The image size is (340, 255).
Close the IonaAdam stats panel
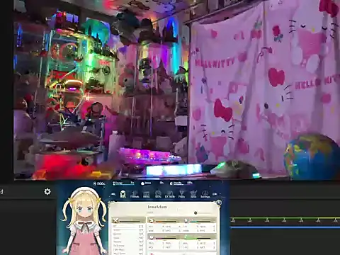pos(219,203)
